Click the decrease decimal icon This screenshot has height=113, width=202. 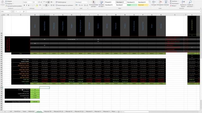(x=87, y=5)
